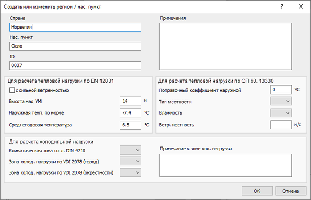Image resolution: width=311 pixels, height=200 pixels.
Task: Click the Ветр. местность input field
Action: coord(281,125)
